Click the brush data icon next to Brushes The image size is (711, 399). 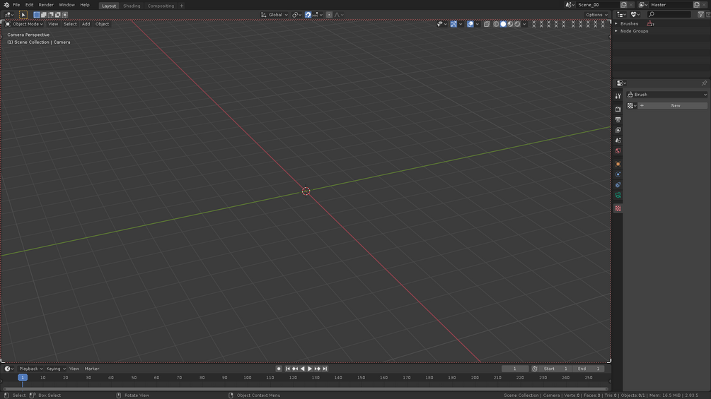pyautogui.click(x=650, y=23)
